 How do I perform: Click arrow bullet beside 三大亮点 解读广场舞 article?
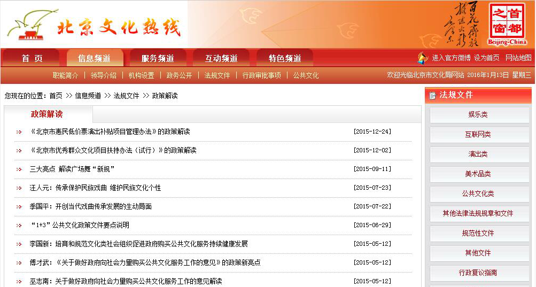pos(19,169)
